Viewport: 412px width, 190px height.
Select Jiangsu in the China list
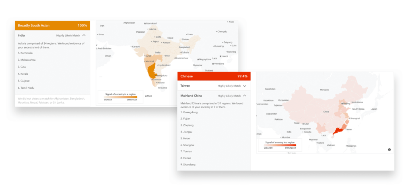187,132
